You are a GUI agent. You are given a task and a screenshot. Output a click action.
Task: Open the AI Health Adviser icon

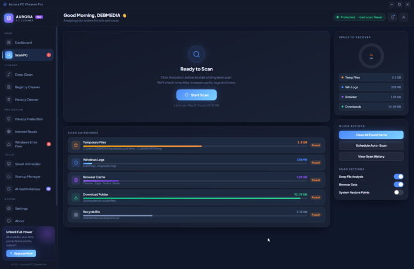[x=9, y=189]
